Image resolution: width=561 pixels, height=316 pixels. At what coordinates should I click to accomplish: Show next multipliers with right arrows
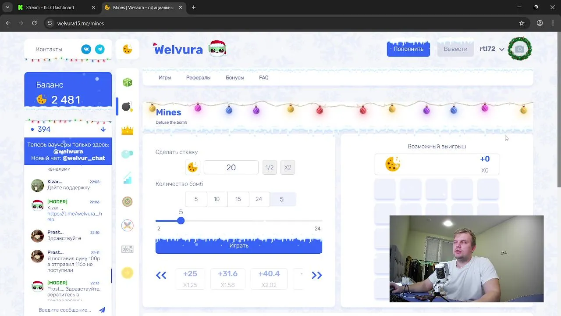click(316, 275)
